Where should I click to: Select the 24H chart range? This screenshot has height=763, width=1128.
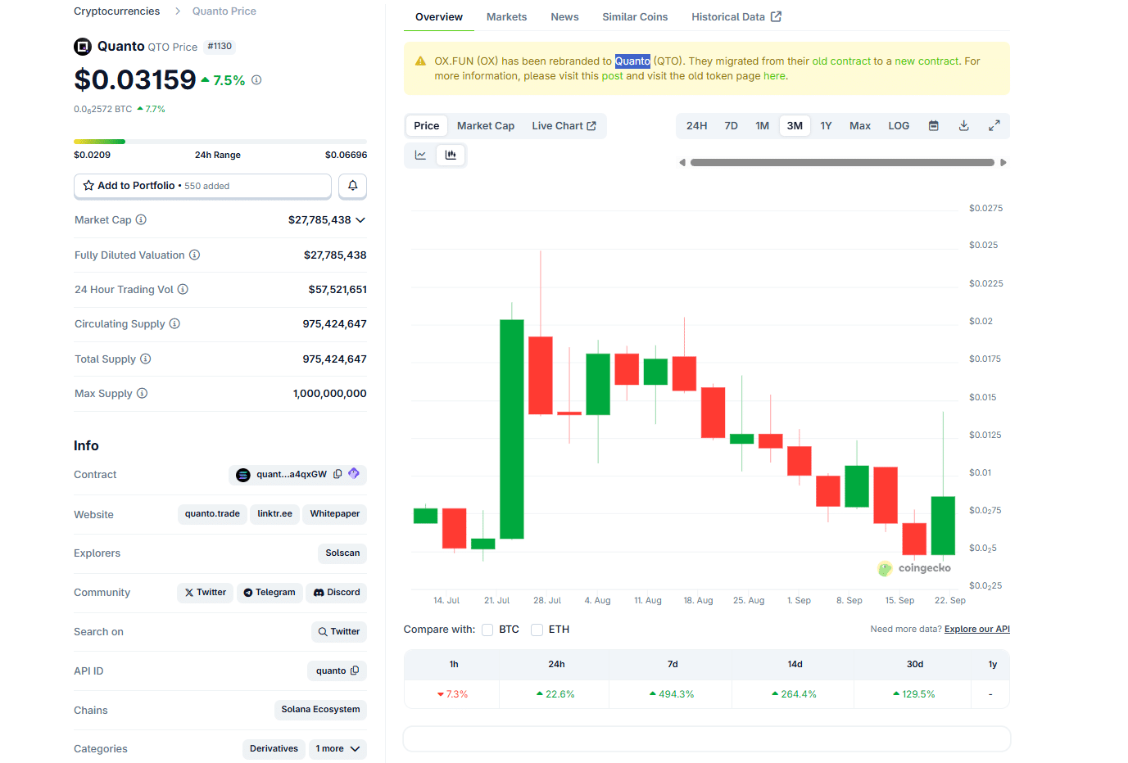[x=696, y=125]
